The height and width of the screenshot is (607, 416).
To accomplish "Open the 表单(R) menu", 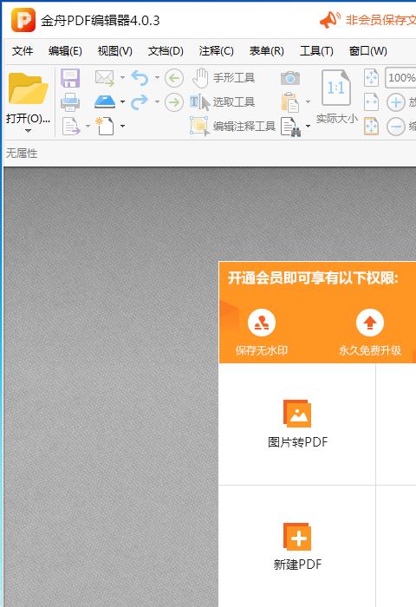I will click(267, 50).
